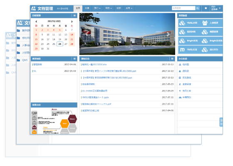233x166 pixels.
Task: Open the second tab in top navigation bar
Action: pyautogui.click(x=87, y=8)
